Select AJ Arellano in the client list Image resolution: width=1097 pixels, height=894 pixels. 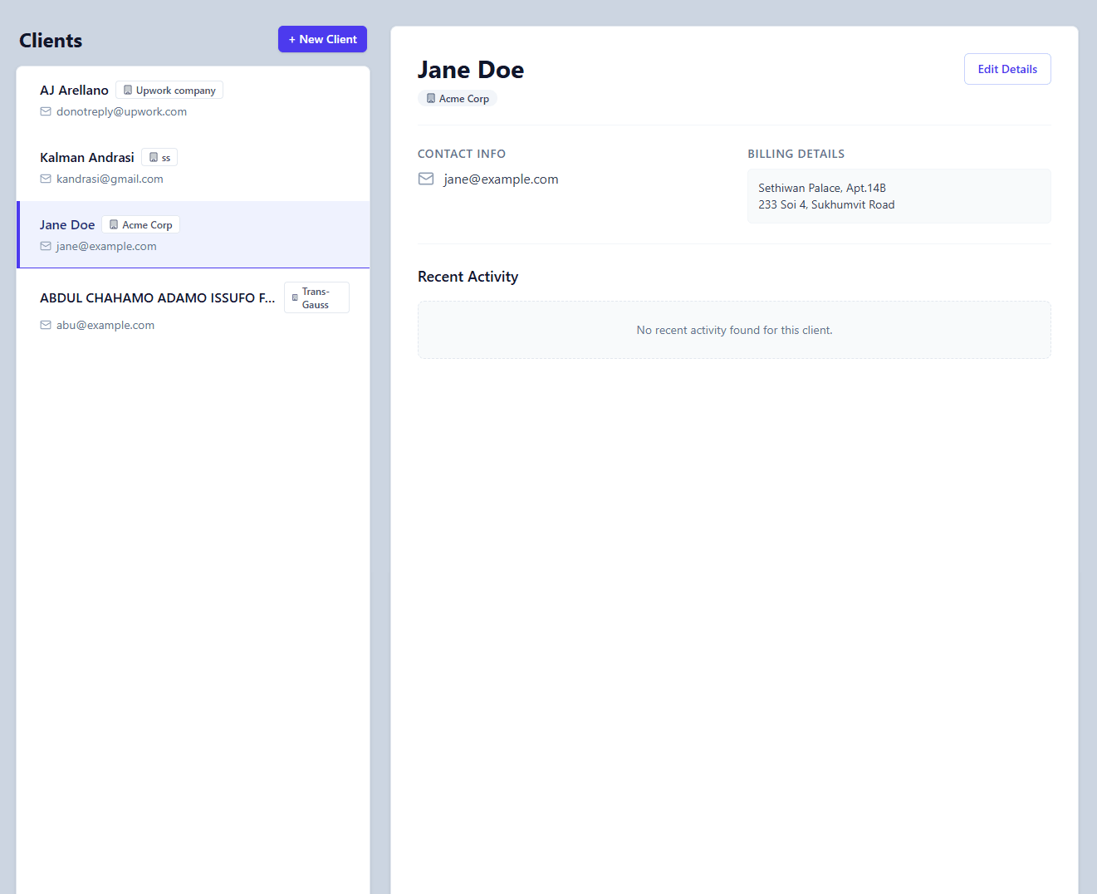[x=193, y=101]
